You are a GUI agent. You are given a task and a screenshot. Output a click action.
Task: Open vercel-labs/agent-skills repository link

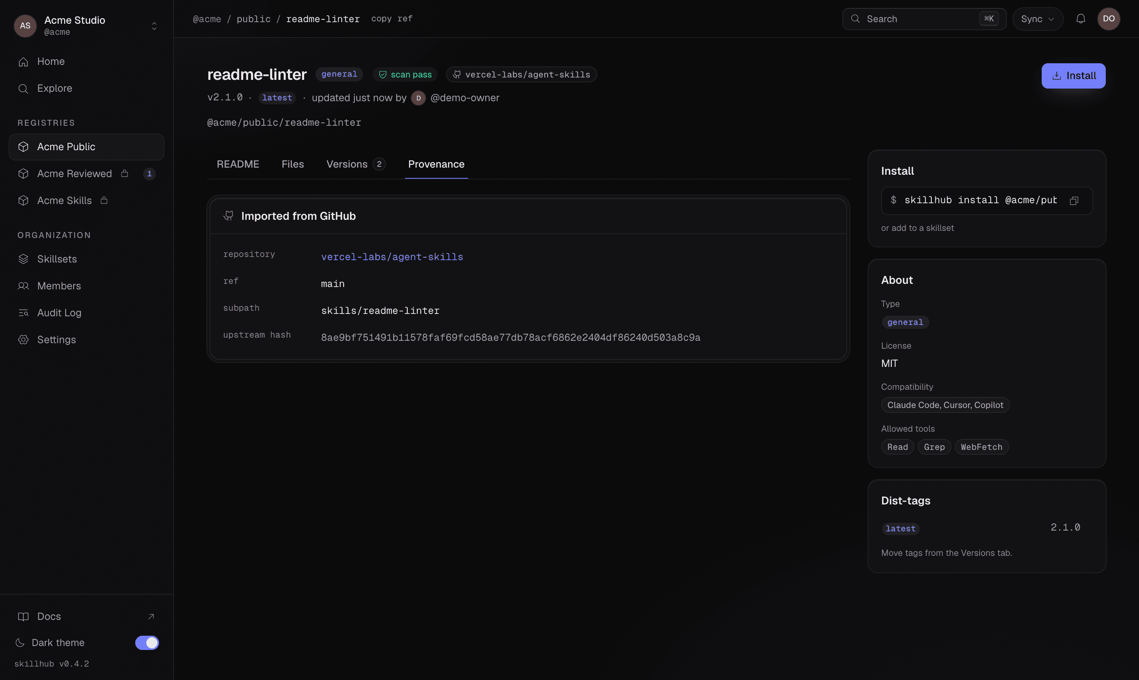pyautogui.click(x=392, y=257)
